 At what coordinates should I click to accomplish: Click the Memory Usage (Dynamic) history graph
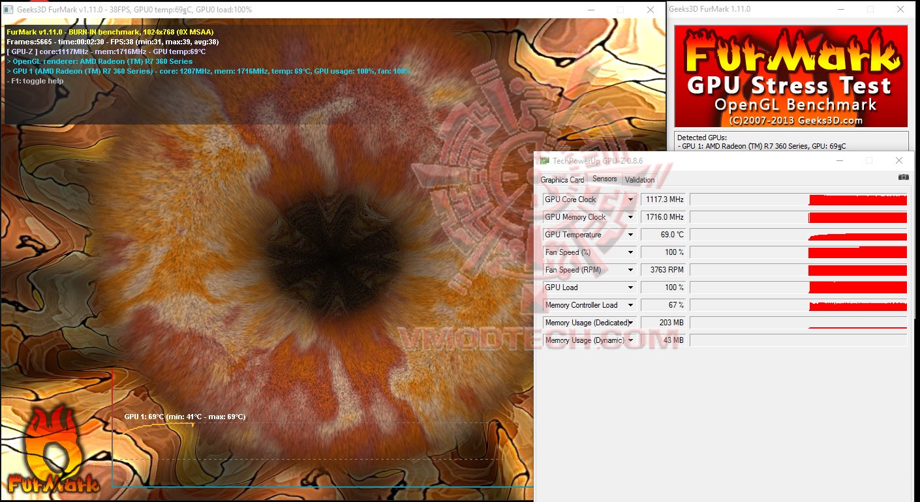point(799,340)
